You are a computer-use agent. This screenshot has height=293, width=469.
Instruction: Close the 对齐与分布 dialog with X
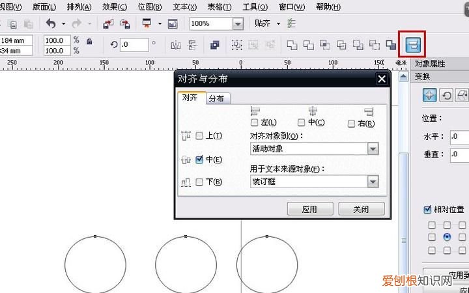382,79
